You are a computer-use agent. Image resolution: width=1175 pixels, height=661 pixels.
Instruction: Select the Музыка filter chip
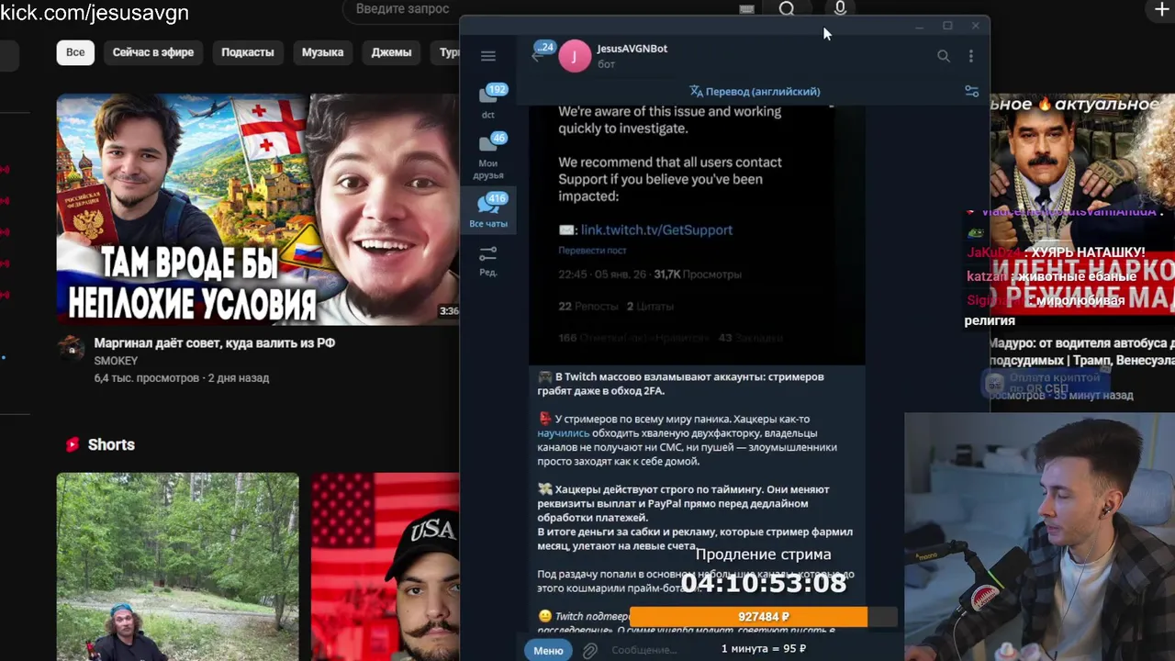point(323,52)
